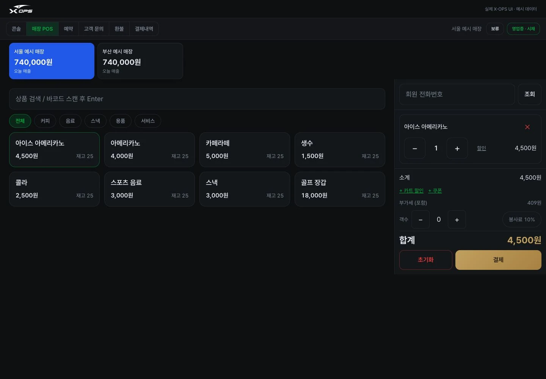
Task: Click the gold 결제 payment button
Action: click(x=498, y=260)
